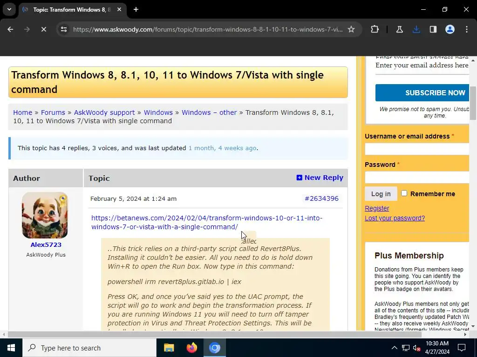Click the Log in button
This screenshot has width=477, height=357.
point(381,194)
